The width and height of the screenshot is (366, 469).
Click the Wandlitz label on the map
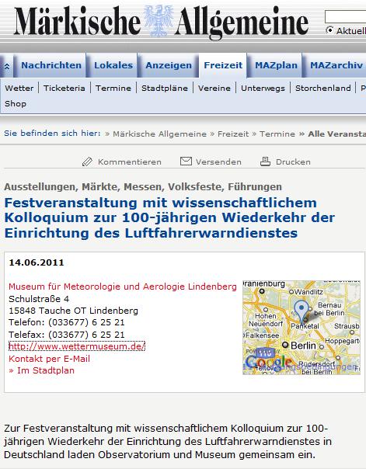coord(308,292)
